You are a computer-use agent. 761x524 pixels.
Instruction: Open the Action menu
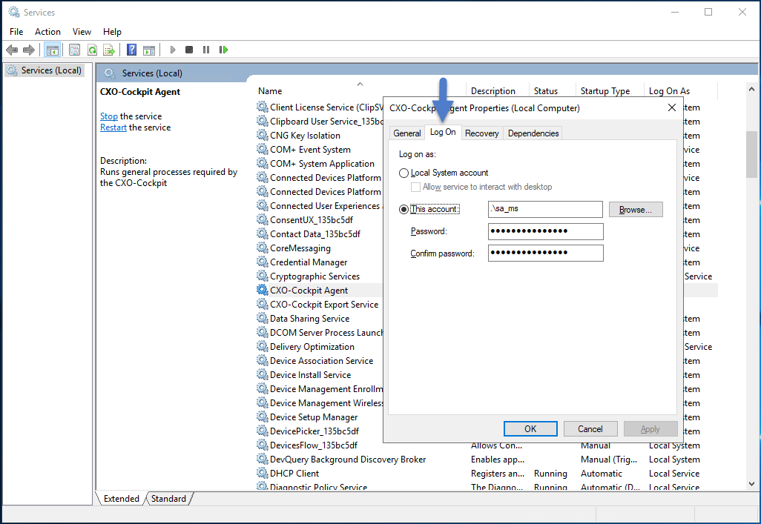pos(47,32)
